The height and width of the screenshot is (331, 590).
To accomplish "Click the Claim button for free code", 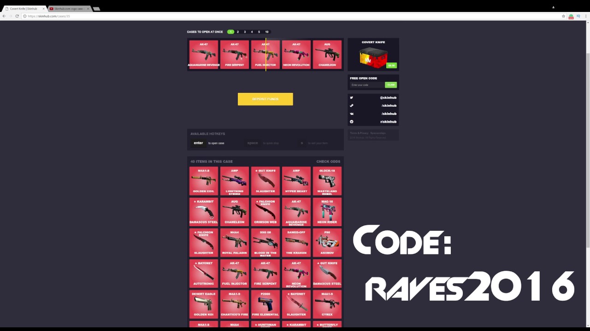I will tap(391, 85).
